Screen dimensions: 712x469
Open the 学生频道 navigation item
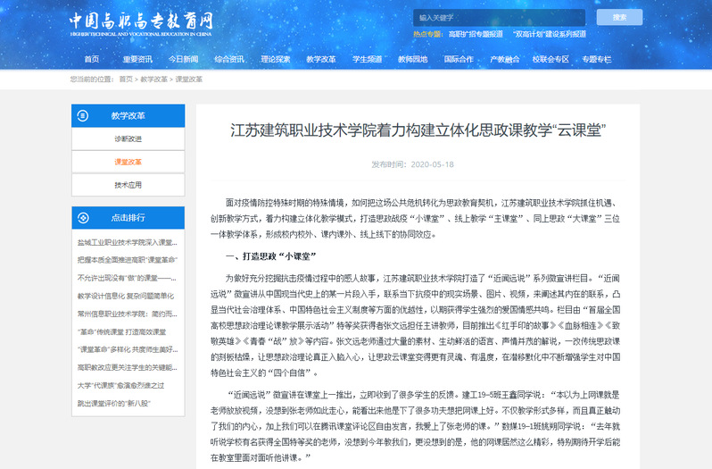click(x=368, y=59)
